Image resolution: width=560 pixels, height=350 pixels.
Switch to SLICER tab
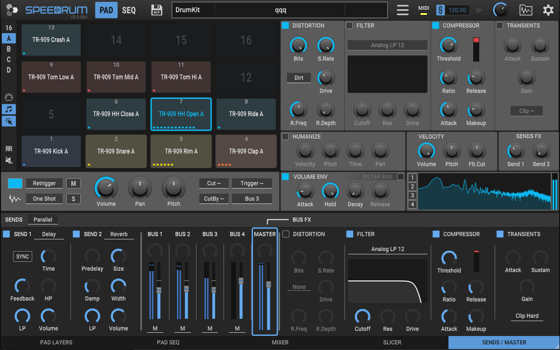392,343
